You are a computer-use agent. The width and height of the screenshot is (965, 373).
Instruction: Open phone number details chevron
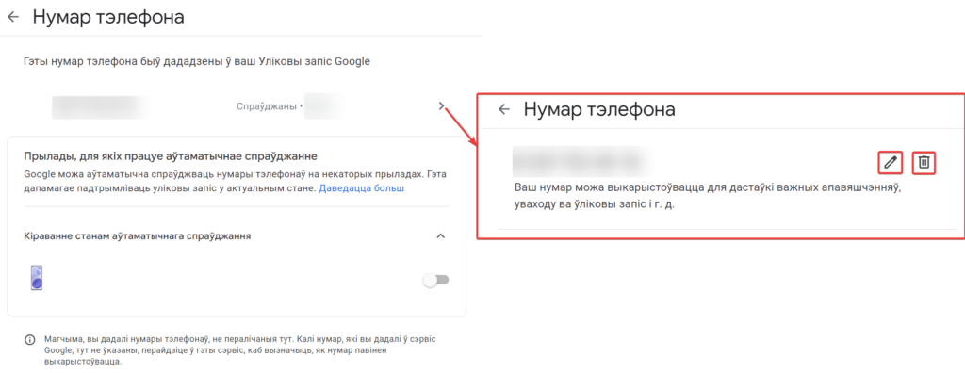(x=441, y=106)
